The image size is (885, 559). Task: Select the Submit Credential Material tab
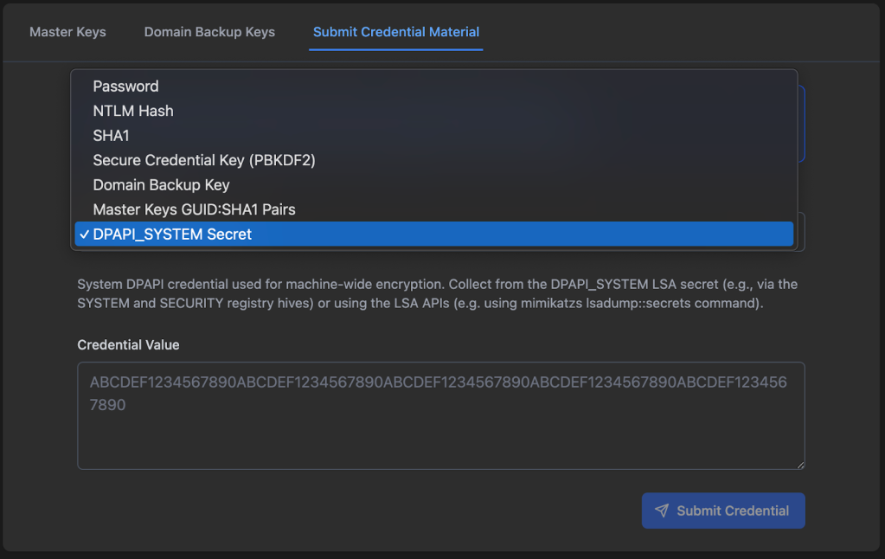[396, 32]
